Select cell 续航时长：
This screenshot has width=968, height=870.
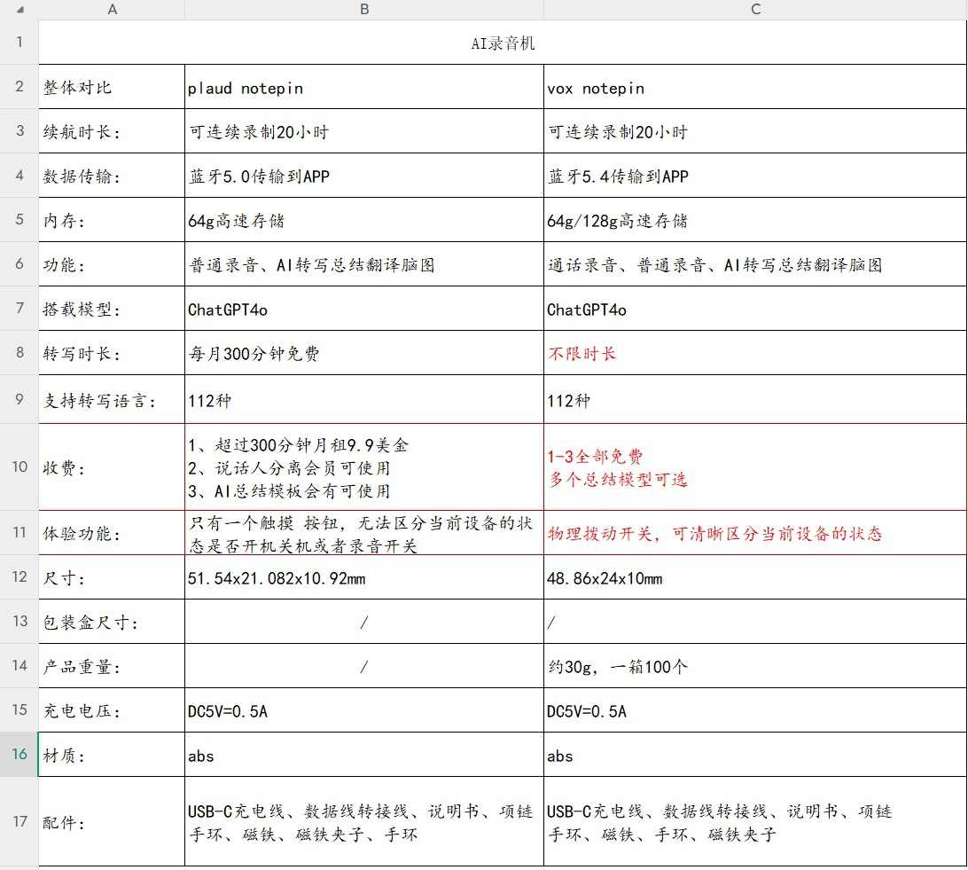coord(112,131)
